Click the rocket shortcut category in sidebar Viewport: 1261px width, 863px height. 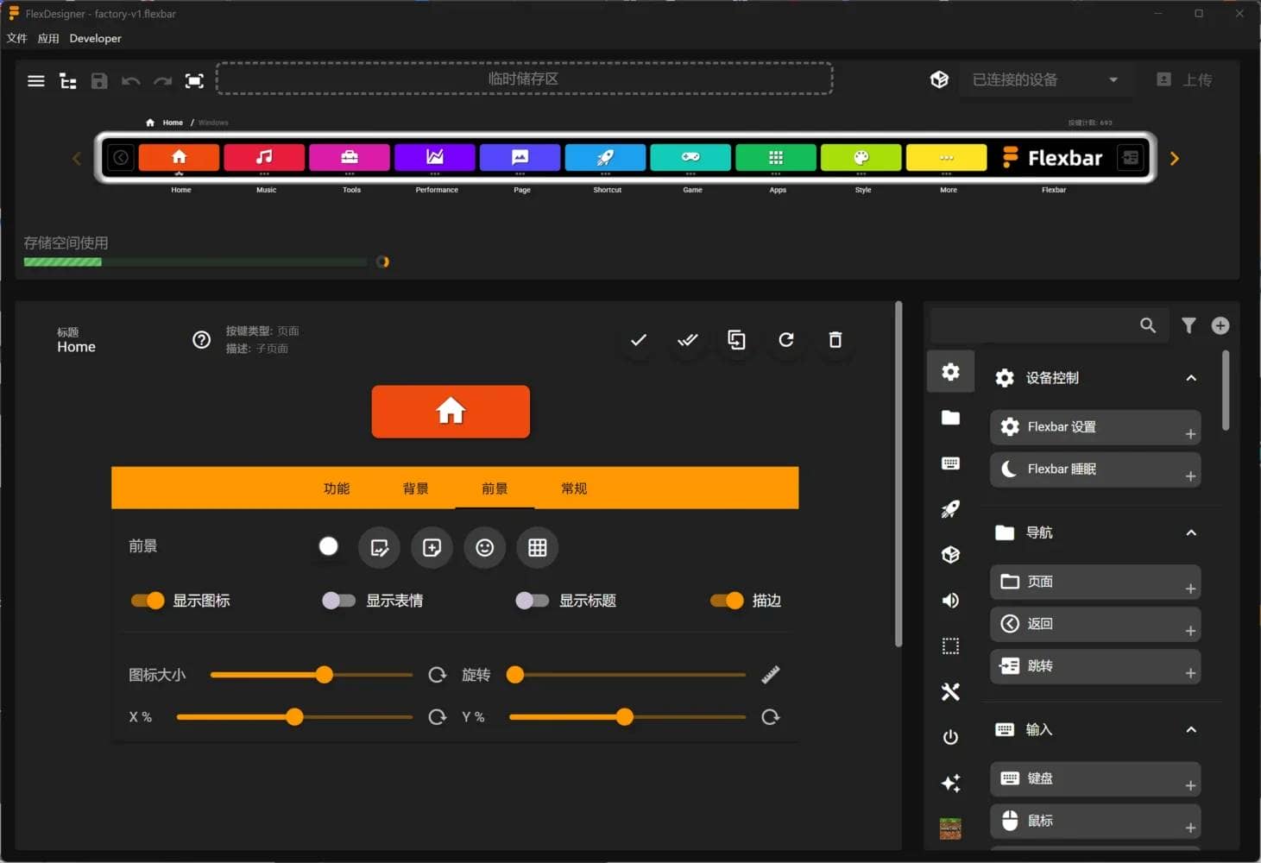pyautogui.click(x=950, y=509)
